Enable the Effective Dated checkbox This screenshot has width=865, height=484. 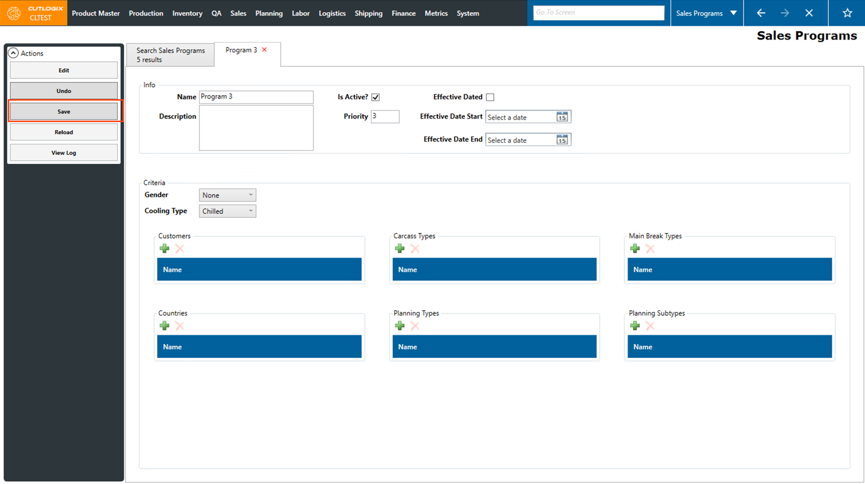(x=490, y=97)
